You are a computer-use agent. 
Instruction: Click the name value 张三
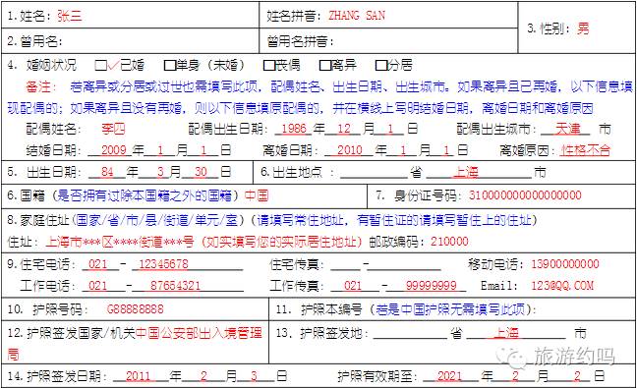tap(70, 16)
